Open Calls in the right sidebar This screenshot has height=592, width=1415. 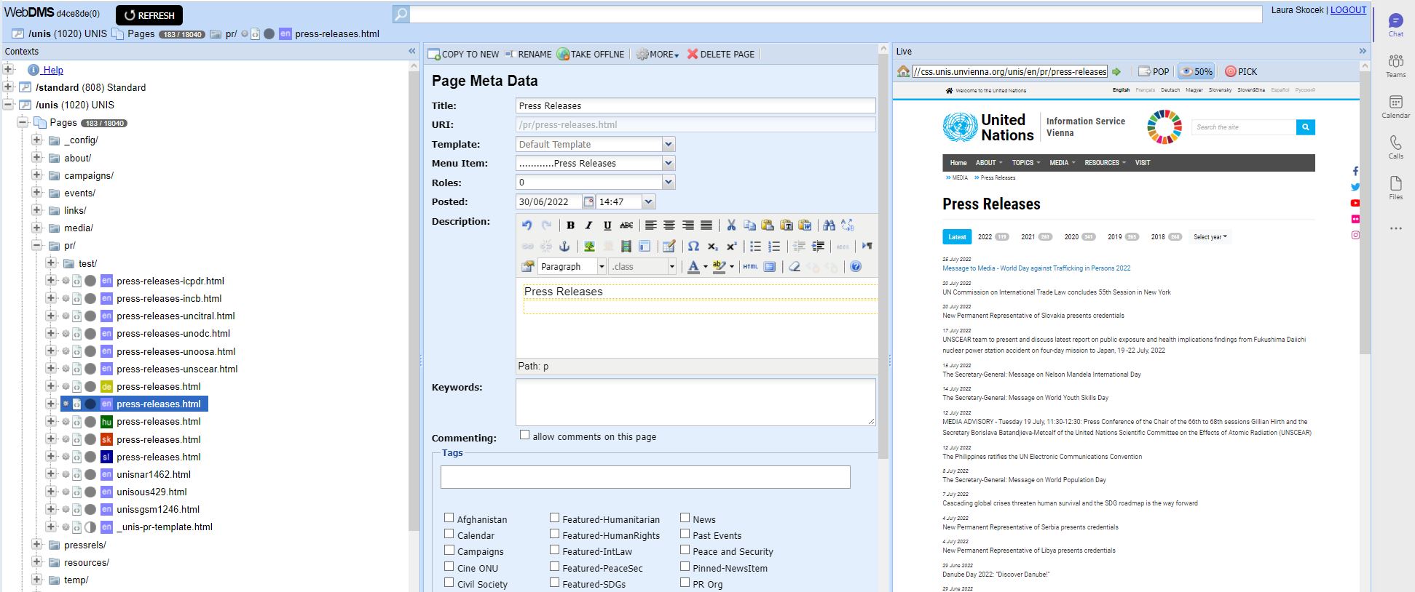[1395, 148]
